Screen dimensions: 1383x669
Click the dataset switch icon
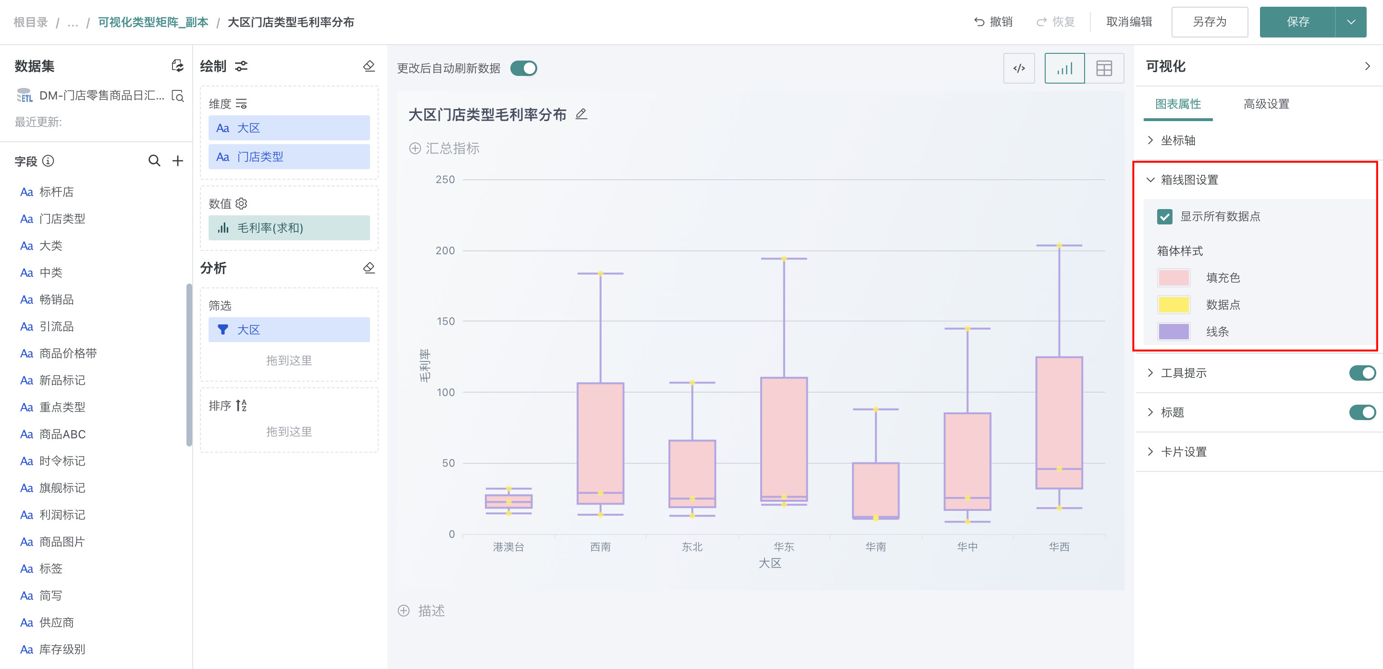pyautogui.click(x=177, y=66)
